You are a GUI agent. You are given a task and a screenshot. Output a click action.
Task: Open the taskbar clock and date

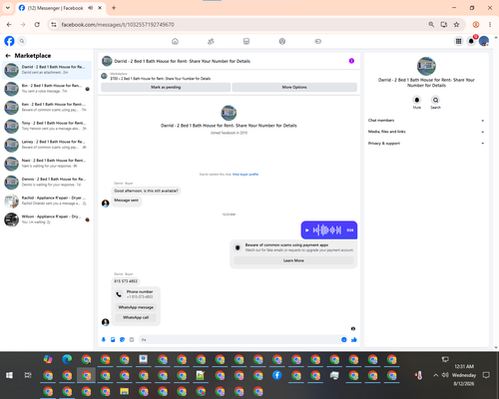tap(464, 375)
